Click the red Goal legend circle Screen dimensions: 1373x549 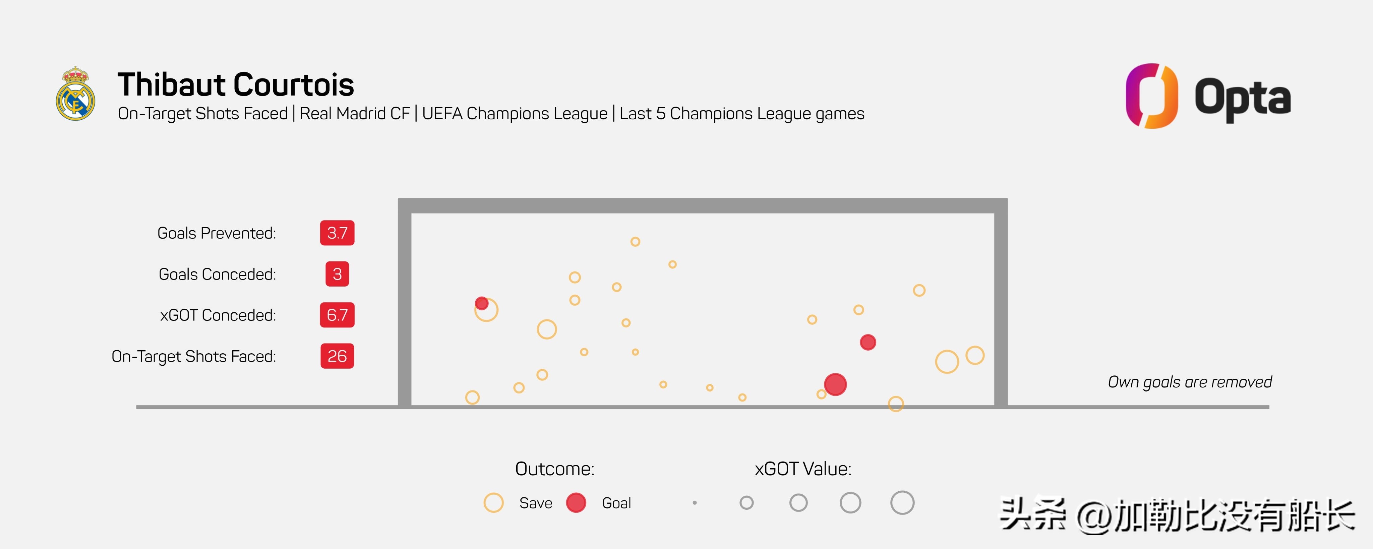(x=576, y=503)
